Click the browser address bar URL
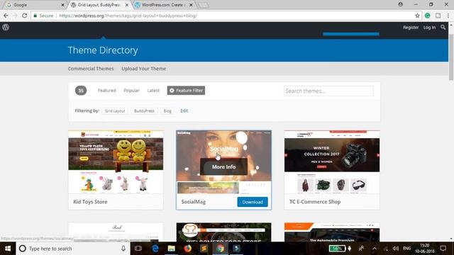The image size is (454, 255). click(x=128, y=16)
